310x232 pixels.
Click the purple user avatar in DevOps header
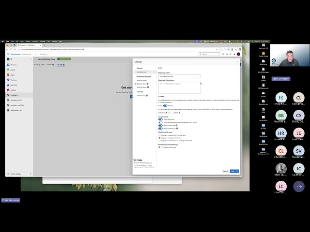point(238,54)
